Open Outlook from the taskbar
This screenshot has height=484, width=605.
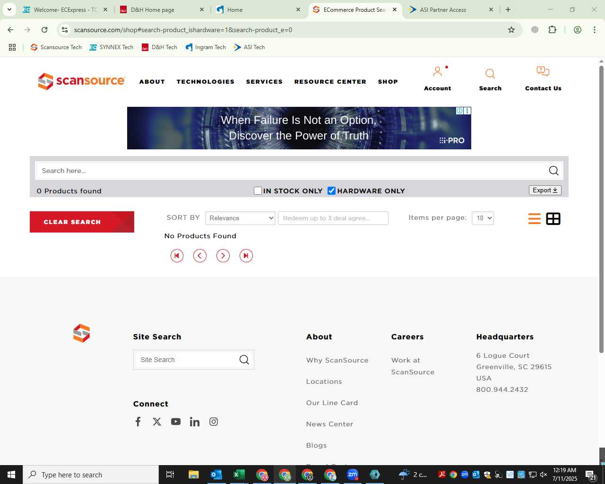pos(216,475)
